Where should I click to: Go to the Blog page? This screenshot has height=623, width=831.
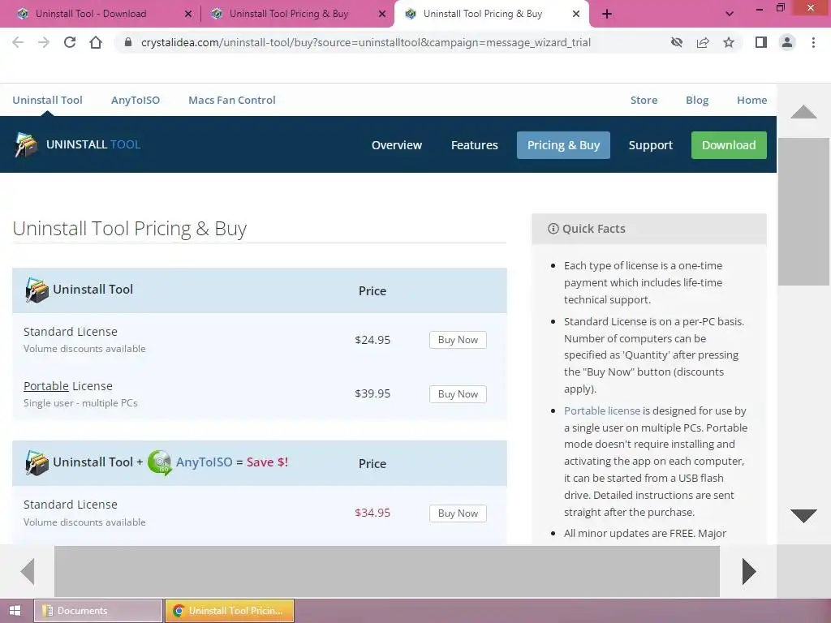pos(697,100)
